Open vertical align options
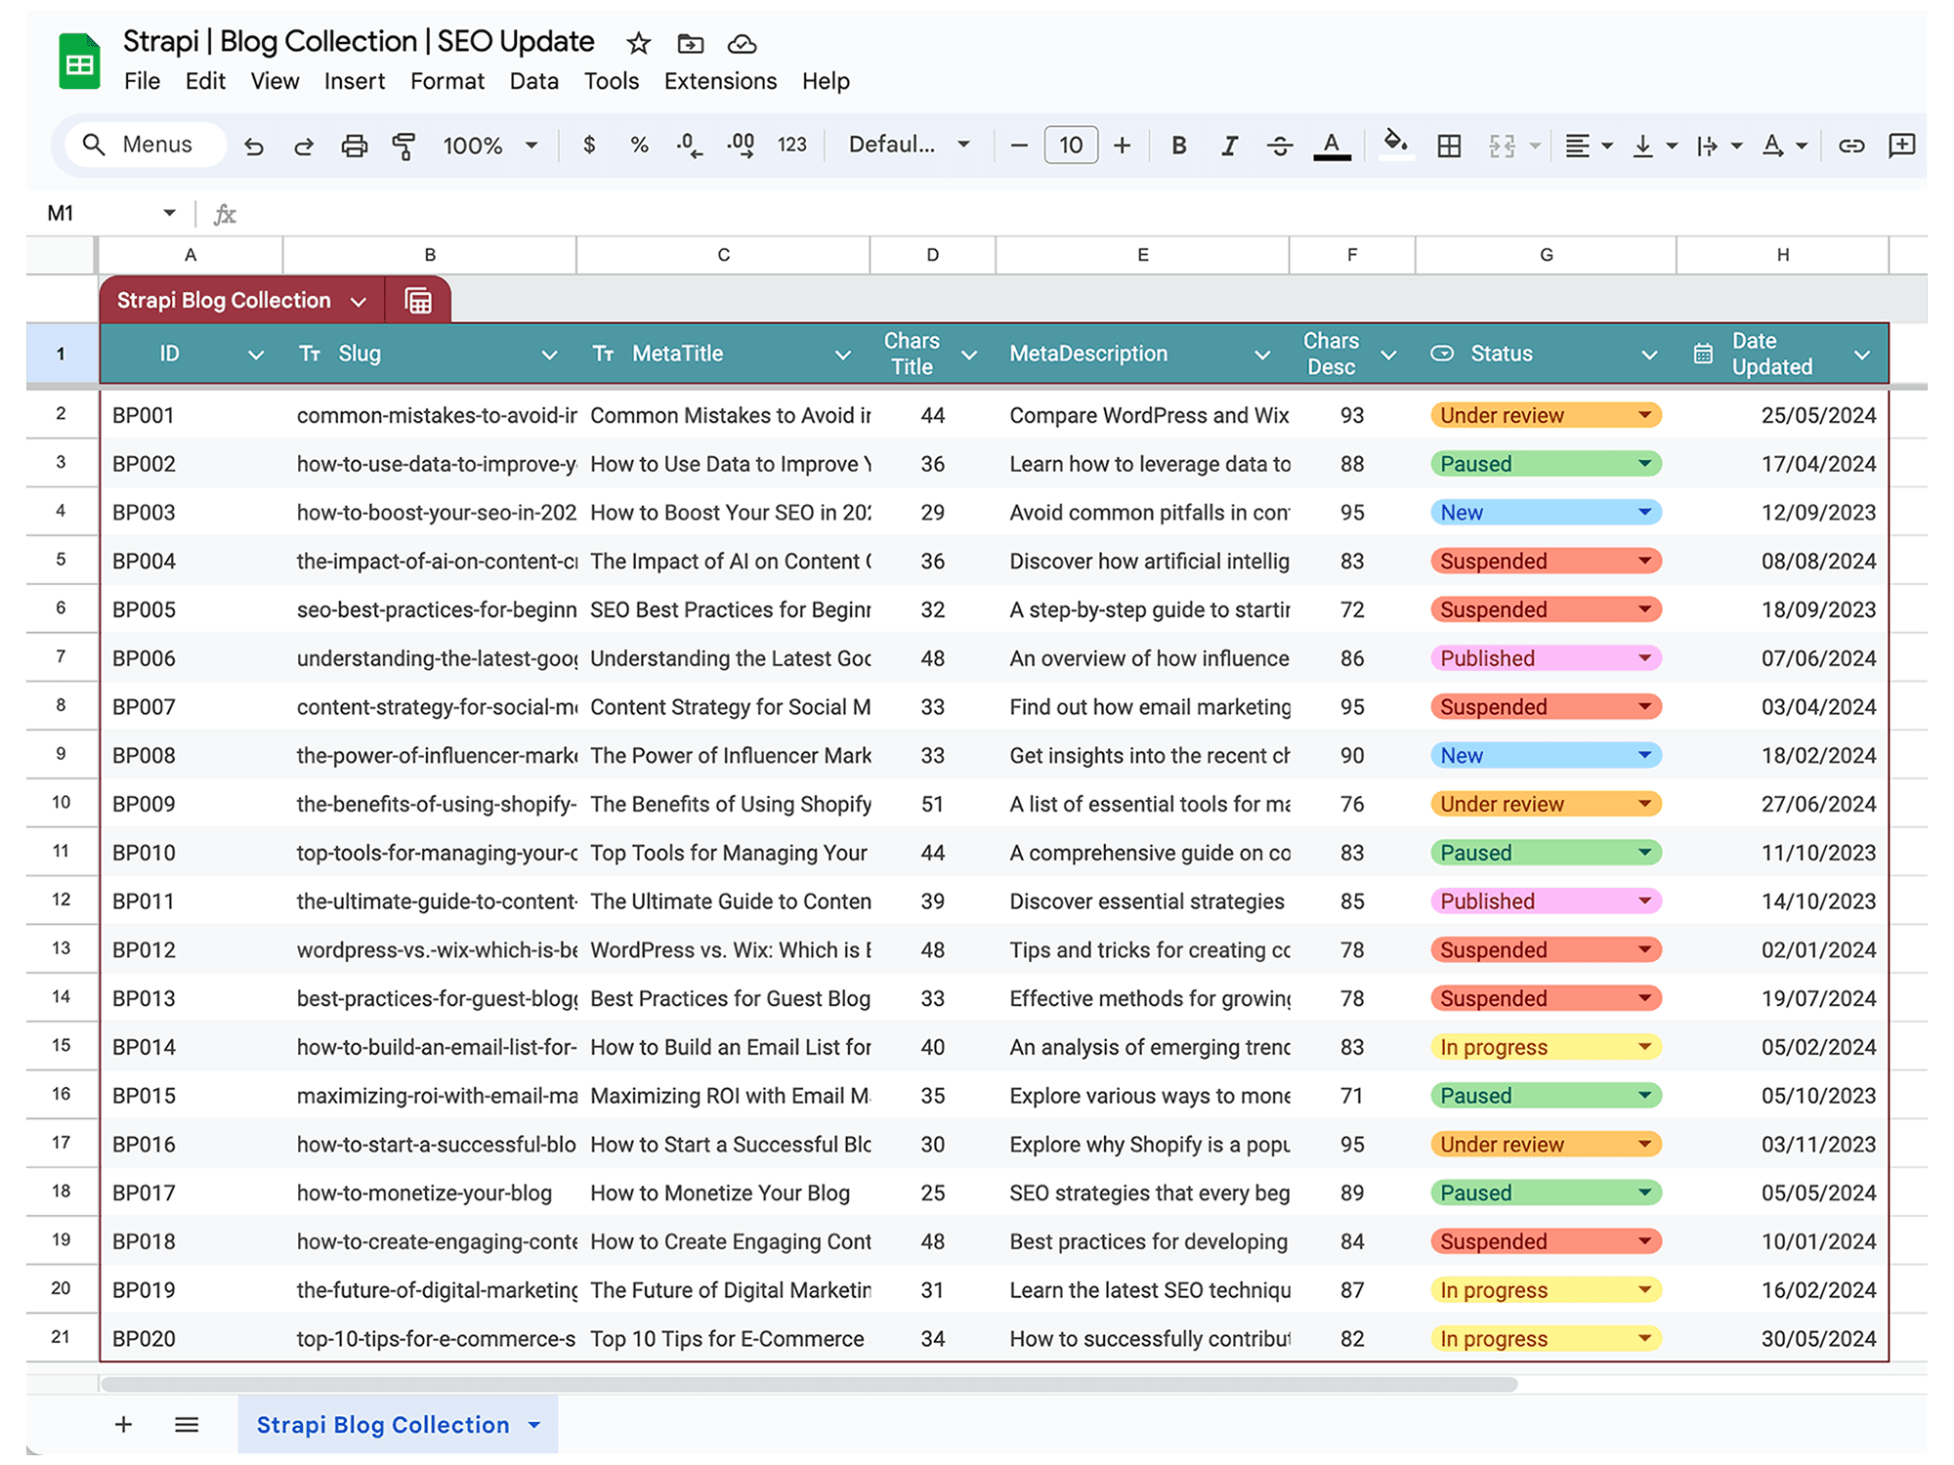 click(x=1653, y=146)
